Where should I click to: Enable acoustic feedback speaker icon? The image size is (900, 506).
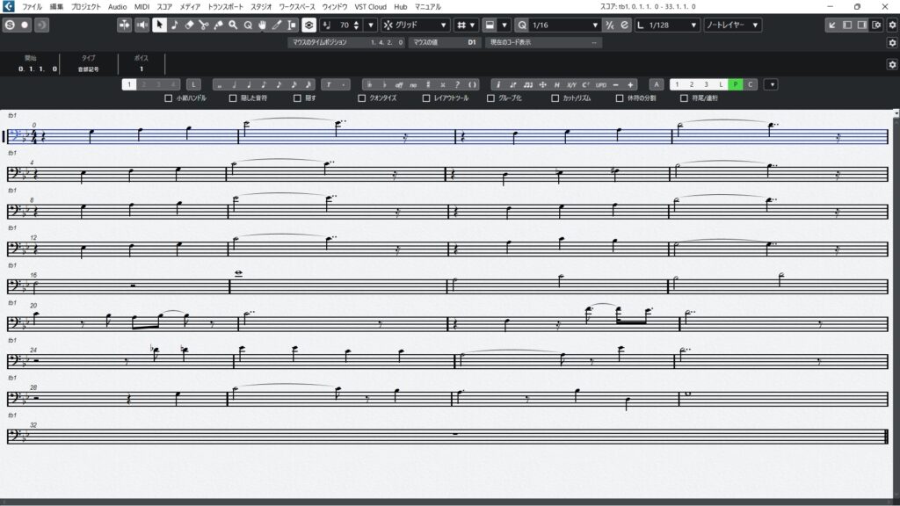point(142,25)
